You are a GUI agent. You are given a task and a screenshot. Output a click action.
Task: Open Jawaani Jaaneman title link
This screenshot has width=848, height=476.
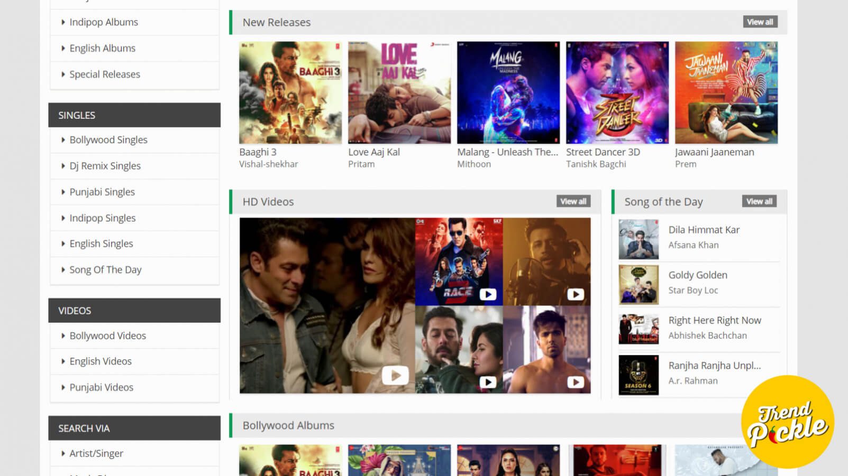click(x=714, y=152)
